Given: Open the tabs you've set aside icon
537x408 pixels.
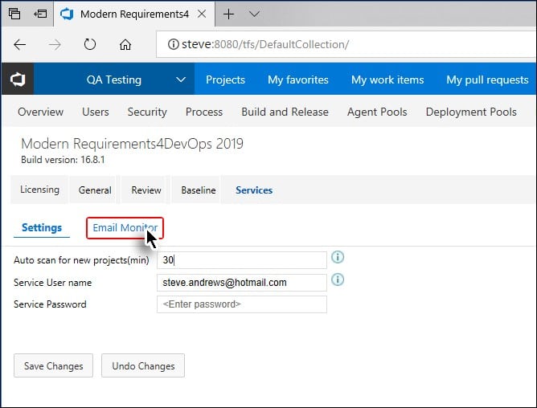Looking at the screenshot, I should (14, 14).
